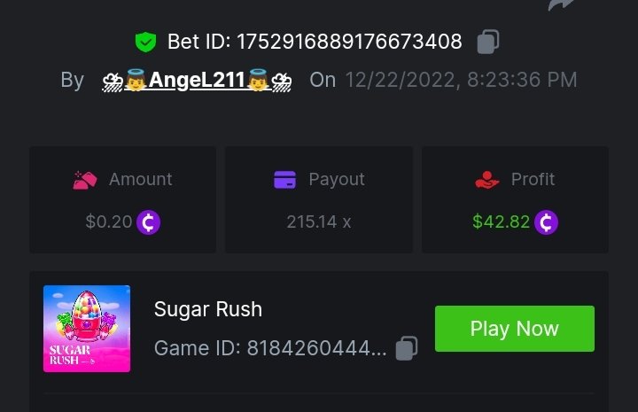Click the truncated Game ID number
The width and height of the screenshot is (638, 412).
click(315, 348)
